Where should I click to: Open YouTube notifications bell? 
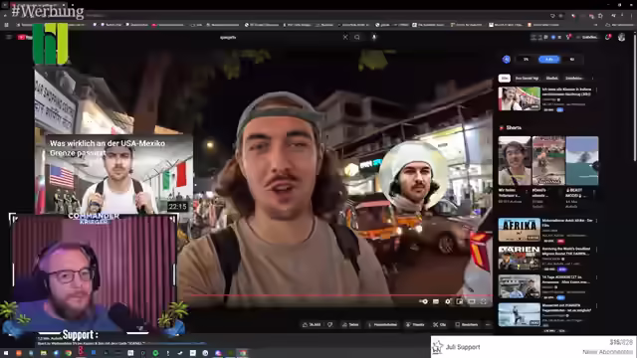click(608, 37)
